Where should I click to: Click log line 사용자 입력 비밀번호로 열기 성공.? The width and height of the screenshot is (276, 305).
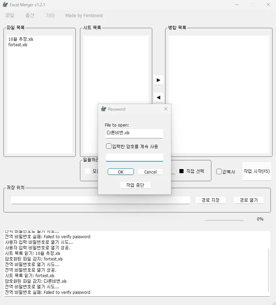point(38,248)
